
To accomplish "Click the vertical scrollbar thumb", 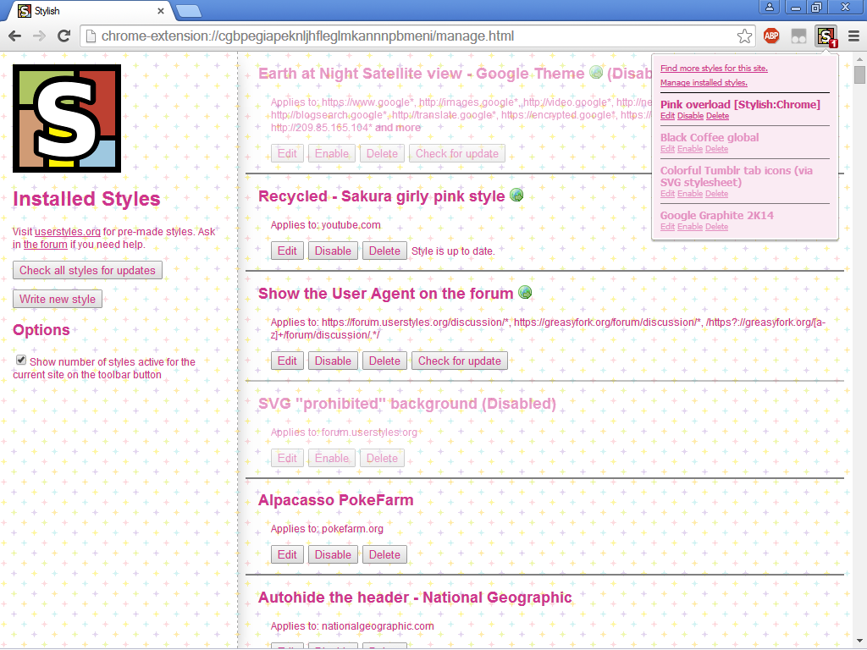I will pyautogui.click(x=860, y=76).
